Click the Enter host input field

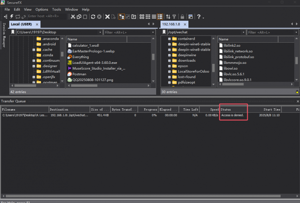(x=47, y=16)
